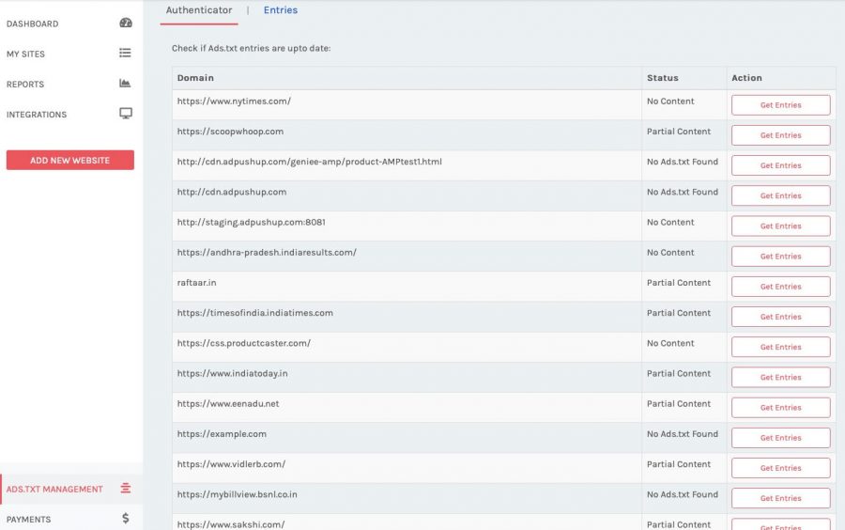Select domain http://staging.adpushup.com:8081
The width and height of the screenshot is (845, 530).
coord(251,222)
